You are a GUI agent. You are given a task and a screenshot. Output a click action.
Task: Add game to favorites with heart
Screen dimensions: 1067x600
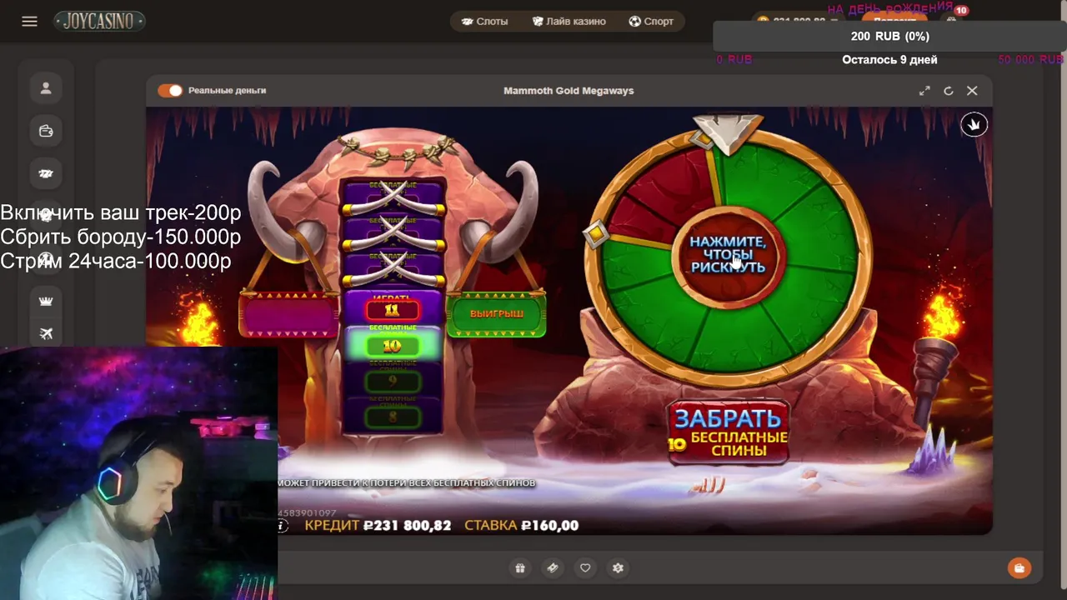(585, 568)
